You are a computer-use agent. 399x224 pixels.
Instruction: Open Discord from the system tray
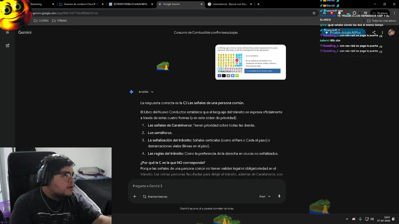point(353,219)
